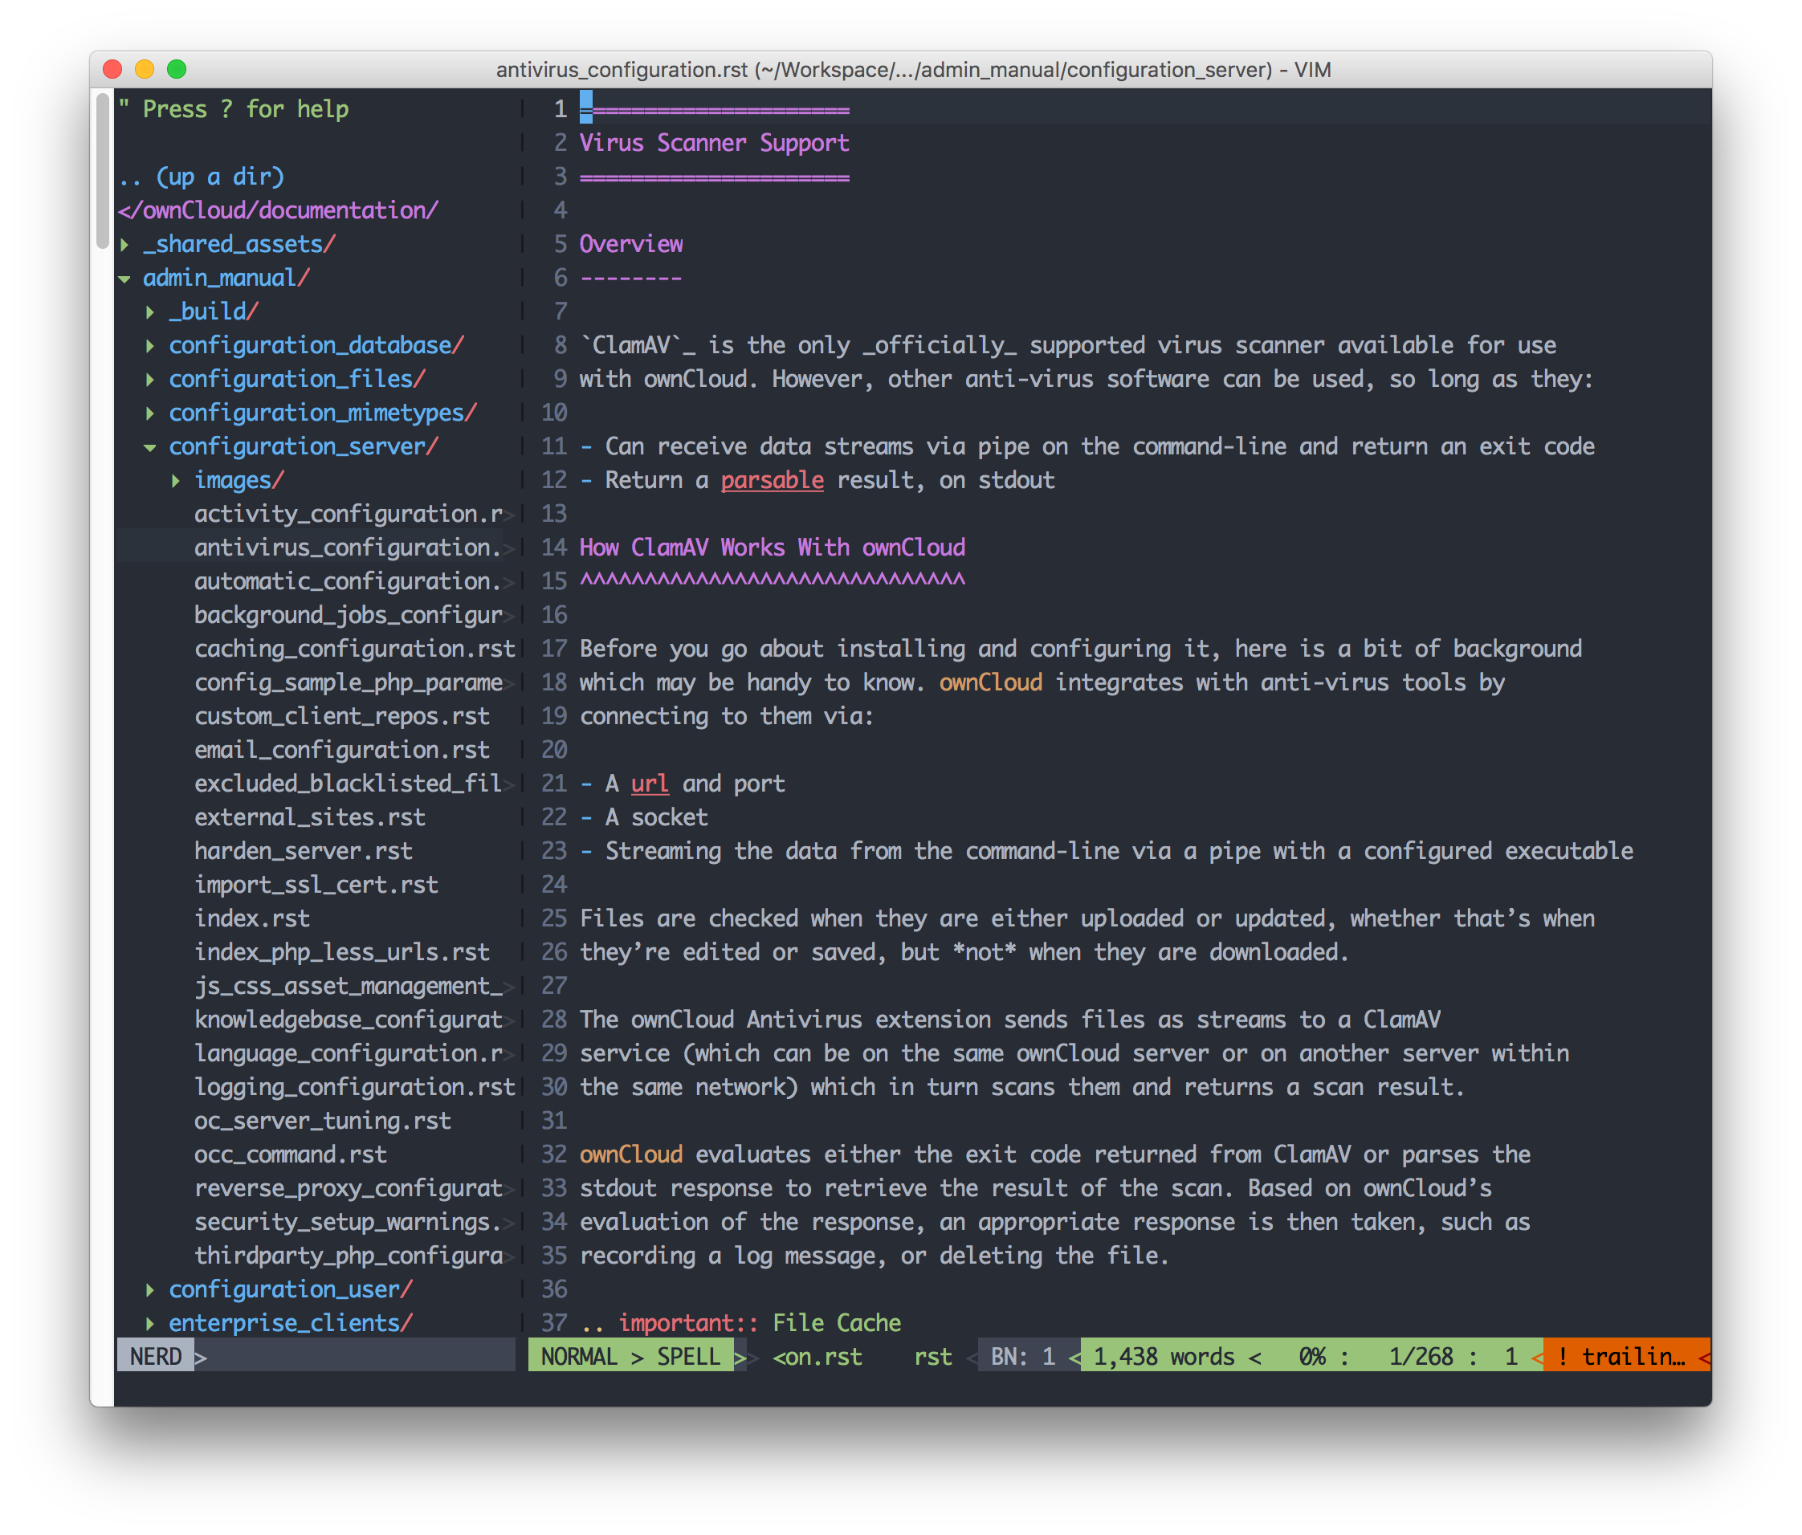The width and height of the screenshot is (1802, 1535).
Task: Click the green zoom window button
Action: pos(177,70)
